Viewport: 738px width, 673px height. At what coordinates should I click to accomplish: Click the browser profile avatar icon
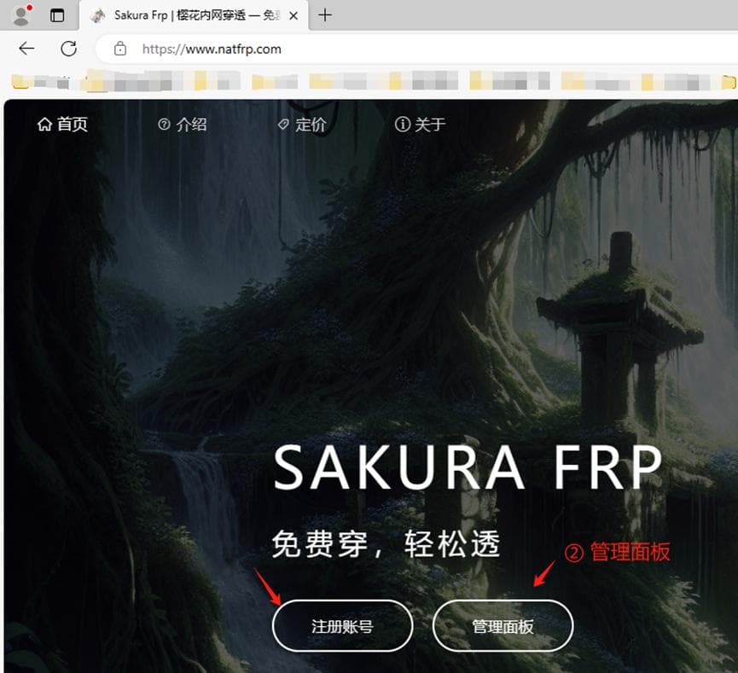tap(21, 15)
